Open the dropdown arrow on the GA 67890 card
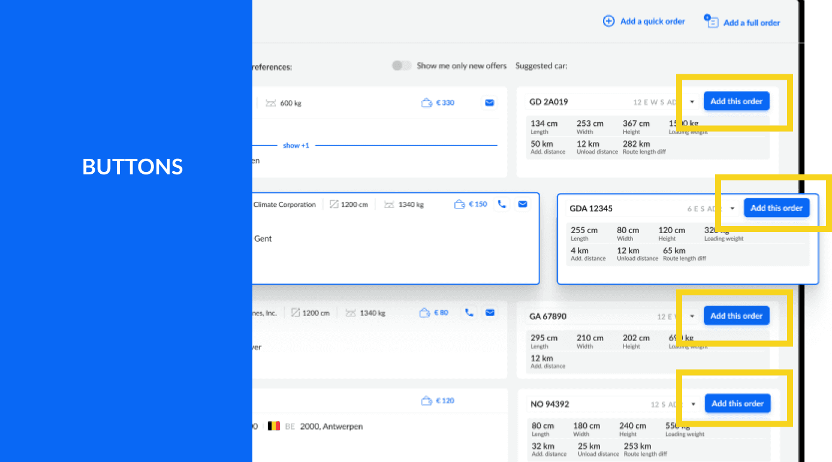 692,315
